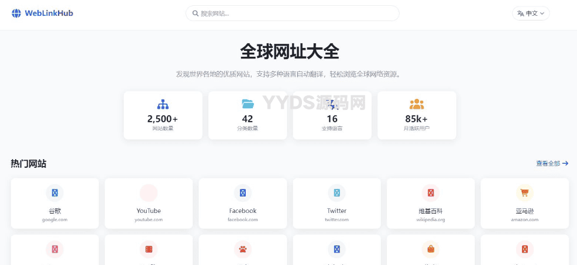Viewport: 577px width, 265px height.
Task: Click the Twitter site name
Action: (336, 211)
